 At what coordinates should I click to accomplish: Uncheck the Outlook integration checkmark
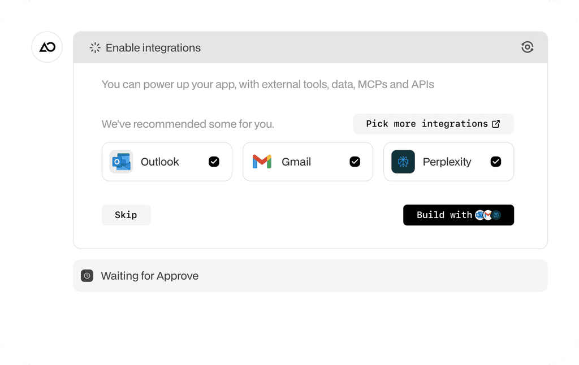click(214, 162)
